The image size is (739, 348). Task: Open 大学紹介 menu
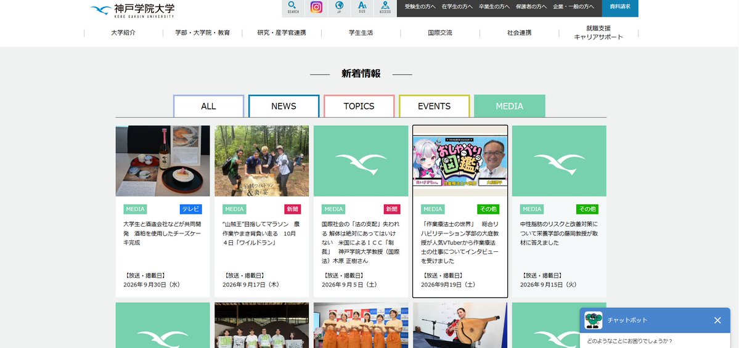coord(123,33)
